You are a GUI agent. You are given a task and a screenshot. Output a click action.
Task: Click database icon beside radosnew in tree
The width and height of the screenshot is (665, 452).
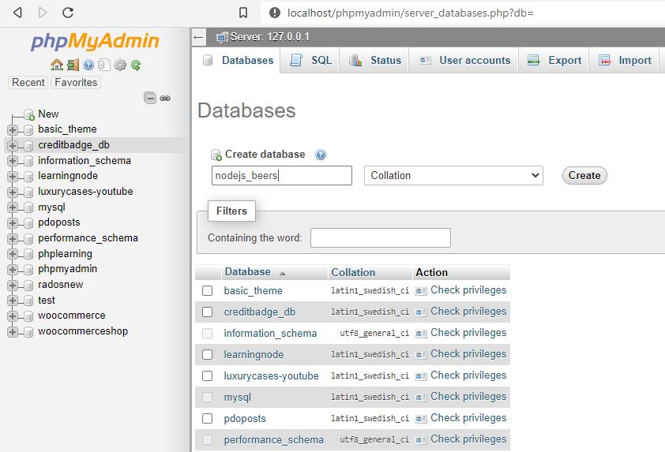click(x=28, y=285)
